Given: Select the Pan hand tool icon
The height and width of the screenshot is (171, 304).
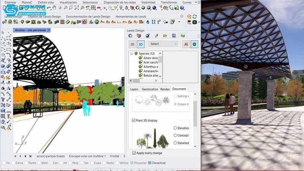Looking at the screenshot, I should 54,8.
